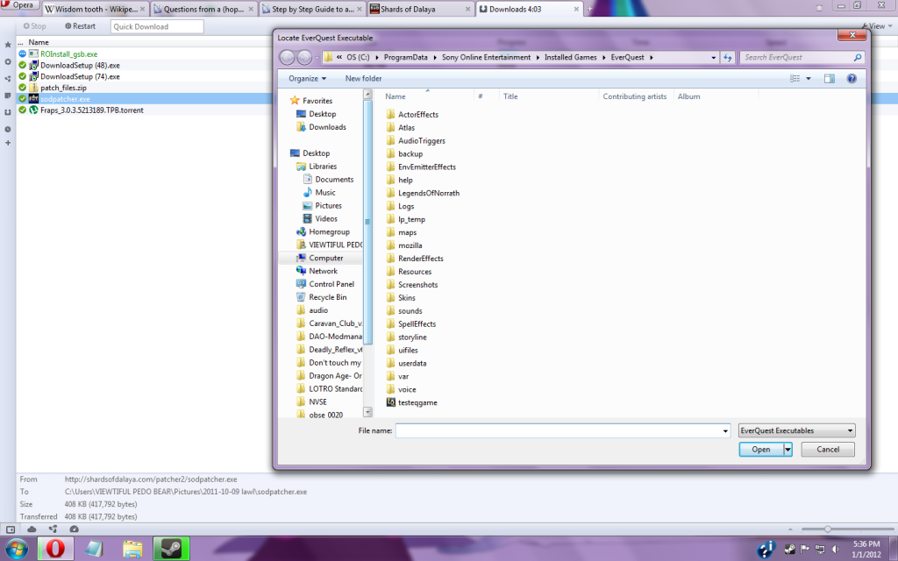Open Pictures library in sidebar
Viewport: 898px width, 561px height.
click(328, 205)
